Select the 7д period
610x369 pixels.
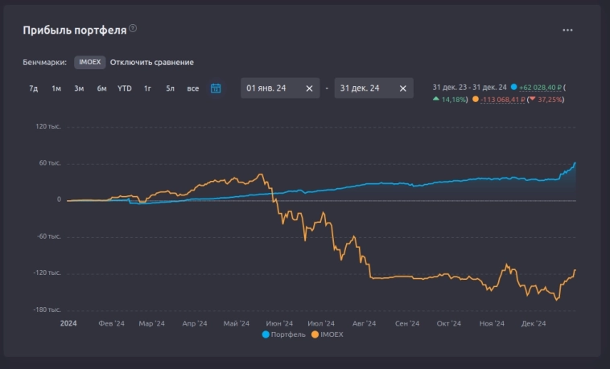[x=34, y=88]
